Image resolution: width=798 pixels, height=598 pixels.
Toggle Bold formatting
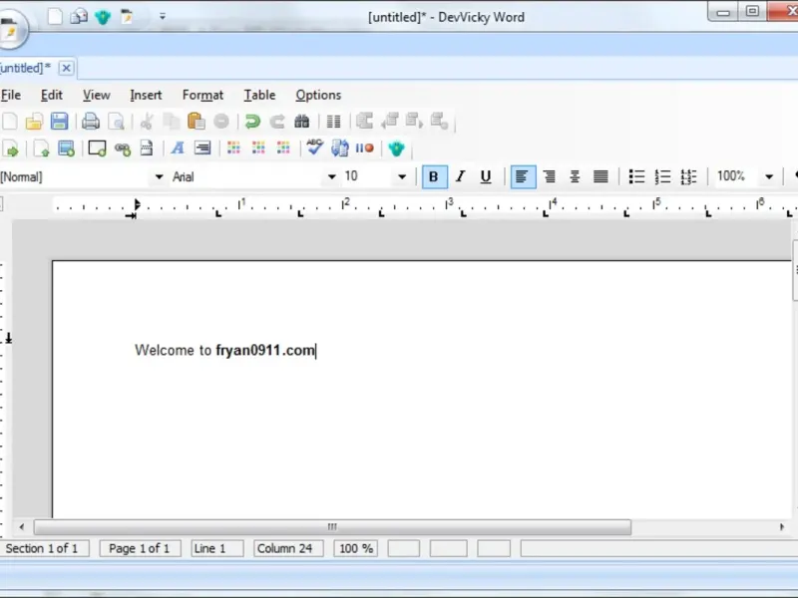[434, 176]
